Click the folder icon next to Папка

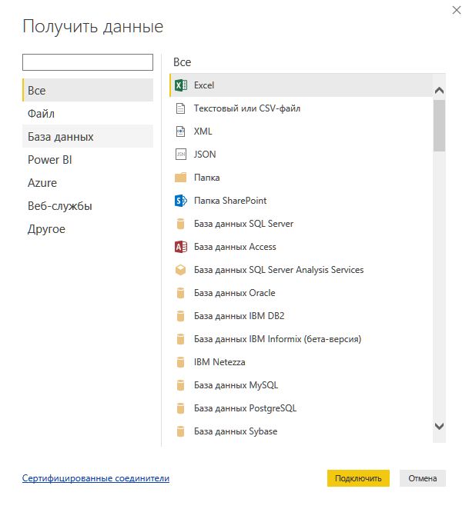pyautogui.click(x=180, y=178)
